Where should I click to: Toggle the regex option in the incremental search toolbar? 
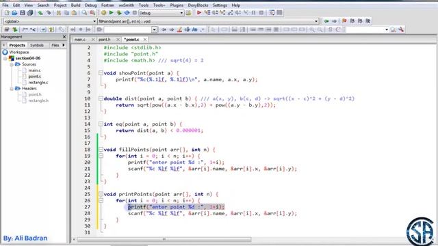point(203,29)
